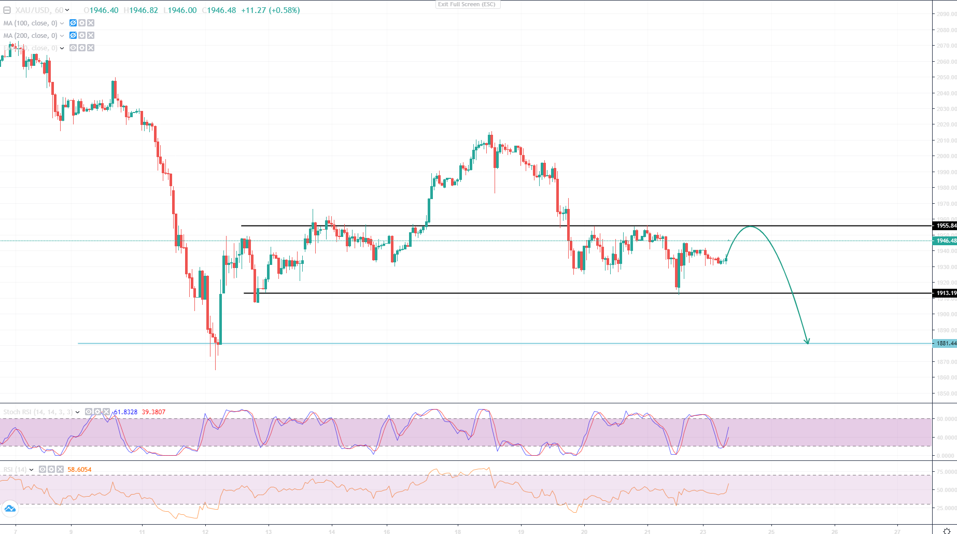Click current price label 1946.48

click(945, 241)
